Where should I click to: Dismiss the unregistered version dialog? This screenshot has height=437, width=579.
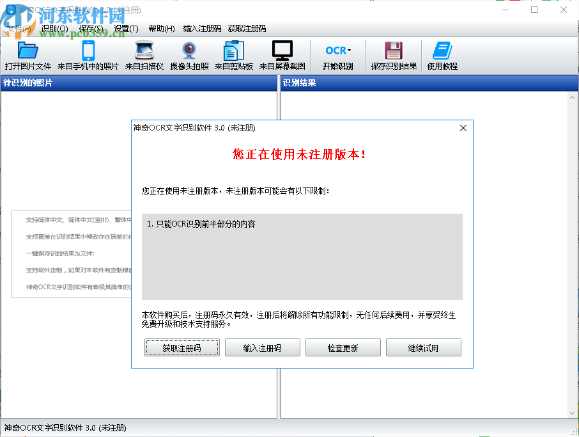pyautogui.click(x=463, y=128)
